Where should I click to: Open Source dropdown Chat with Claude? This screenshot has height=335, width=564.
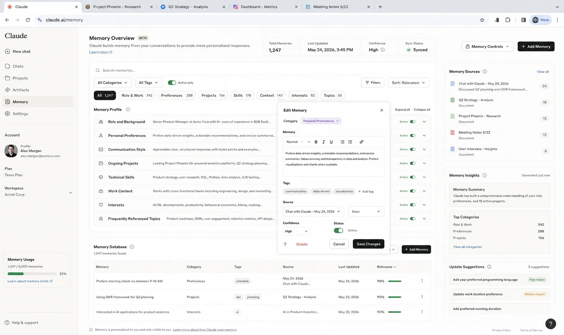pos(313,211)
